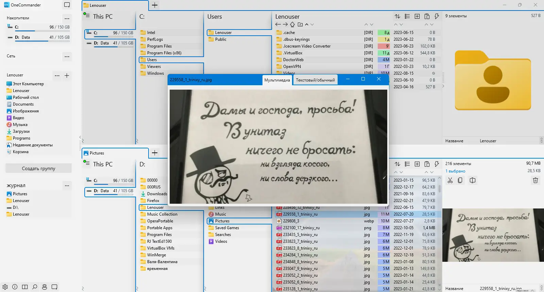The width and height of the screenshot is (544, 292).
Task: Toggle sidebar panel icon next to OneCommander title
Action: [x=67, y=5]
